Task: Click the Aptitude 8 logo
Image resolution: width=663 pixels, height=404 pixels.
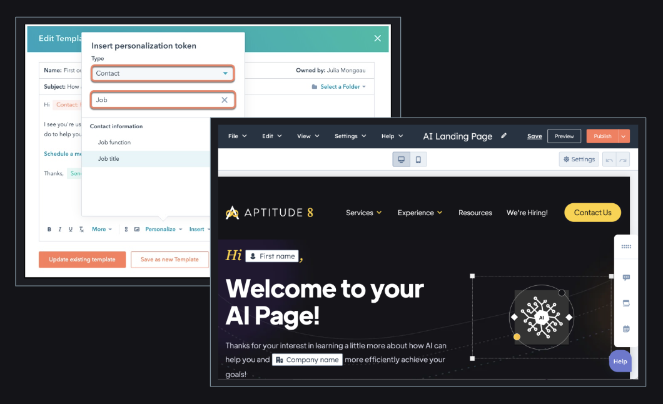Action: [x=270, y=213]
